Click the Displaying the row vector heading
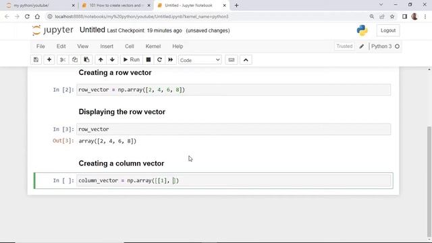This screenshot has width=432, height=243. coord(122,112)
